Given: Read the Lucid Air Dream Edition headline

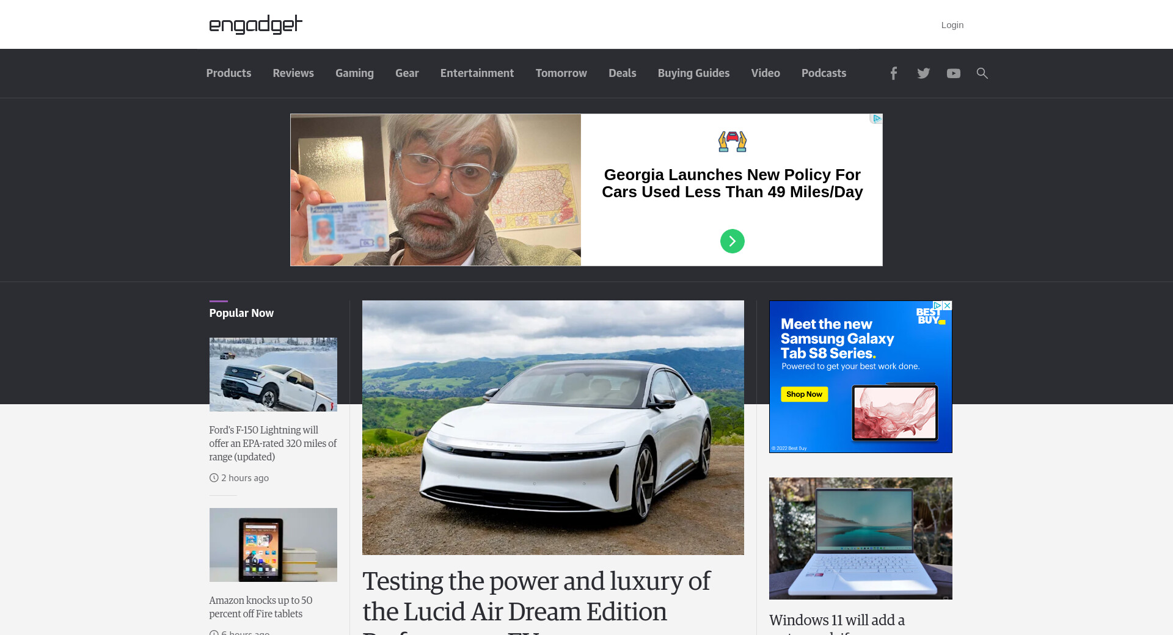Looking at the screenshot, I should (536, 596).
